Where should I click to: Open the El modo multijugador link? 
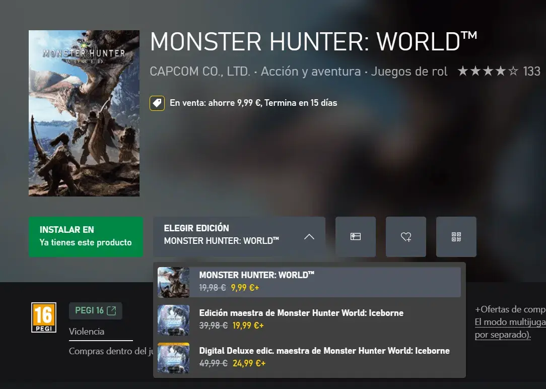click(x=510, y=328)
